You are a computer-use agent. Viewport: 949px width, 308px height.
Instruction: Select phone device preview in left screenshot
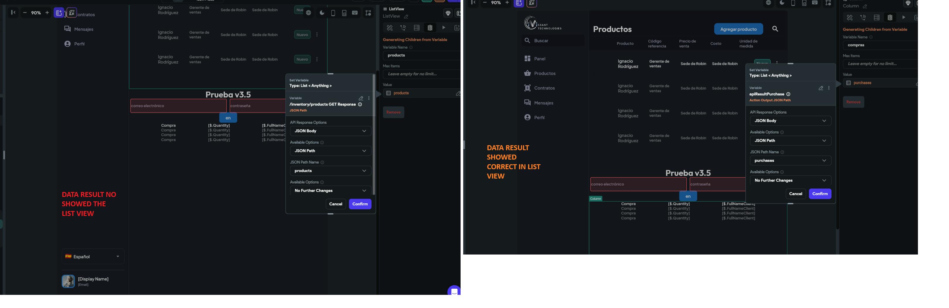[333, 13]
